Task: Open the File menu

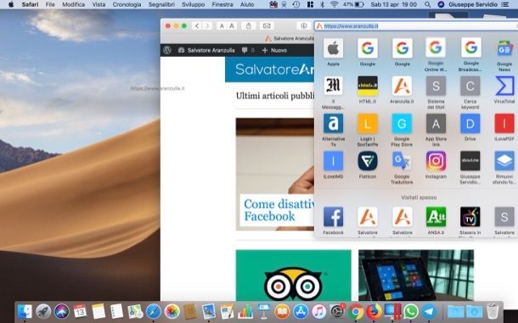Action: click(x=50, y=4)
